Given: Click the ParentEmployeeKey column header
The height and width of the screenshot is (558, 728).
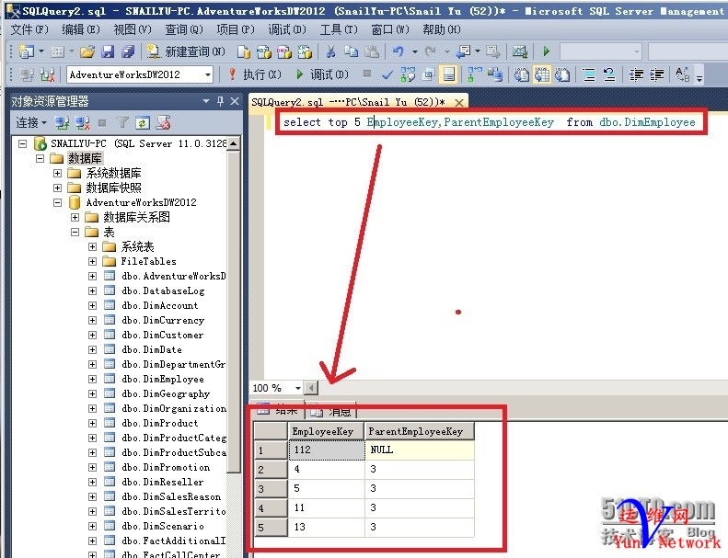Looking at the screenshot, I should (x=420, y=431).
